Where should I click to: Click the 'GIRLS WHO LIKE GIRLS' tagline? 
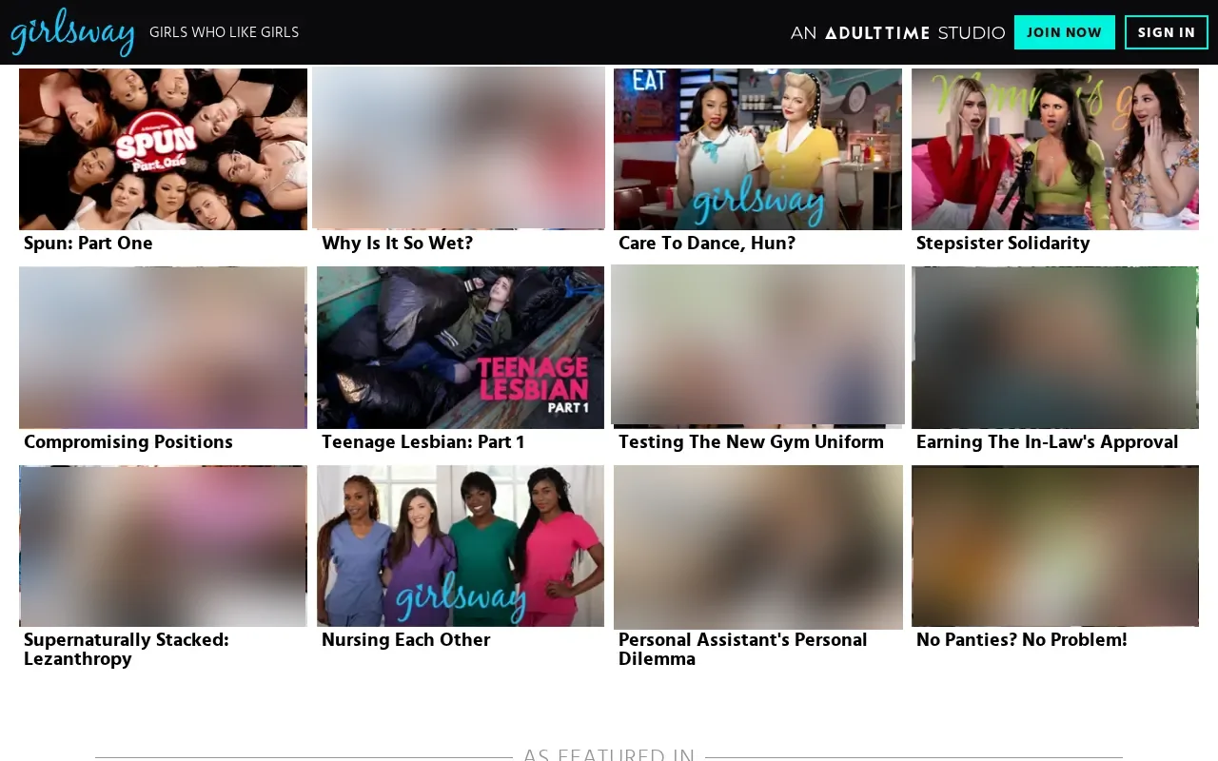coord(225,32)
